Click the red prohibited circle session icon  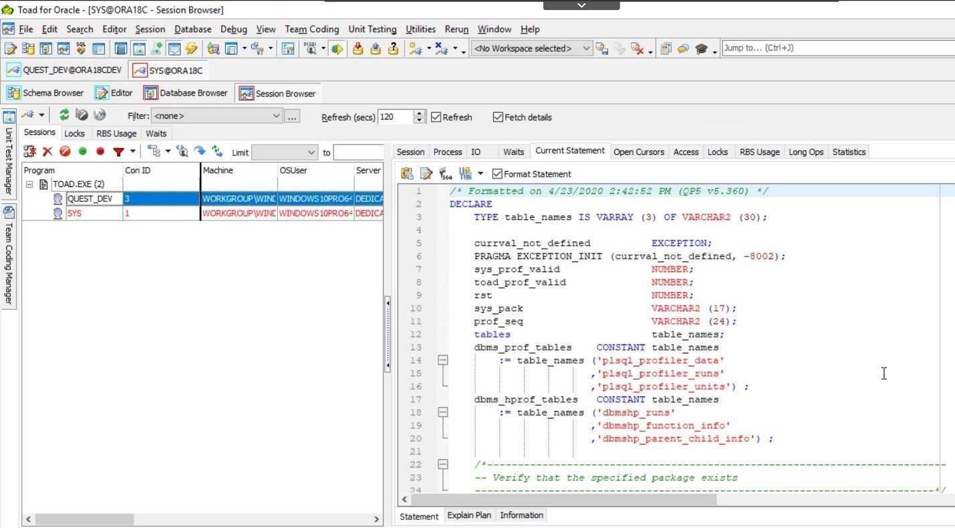click(65, 152)
